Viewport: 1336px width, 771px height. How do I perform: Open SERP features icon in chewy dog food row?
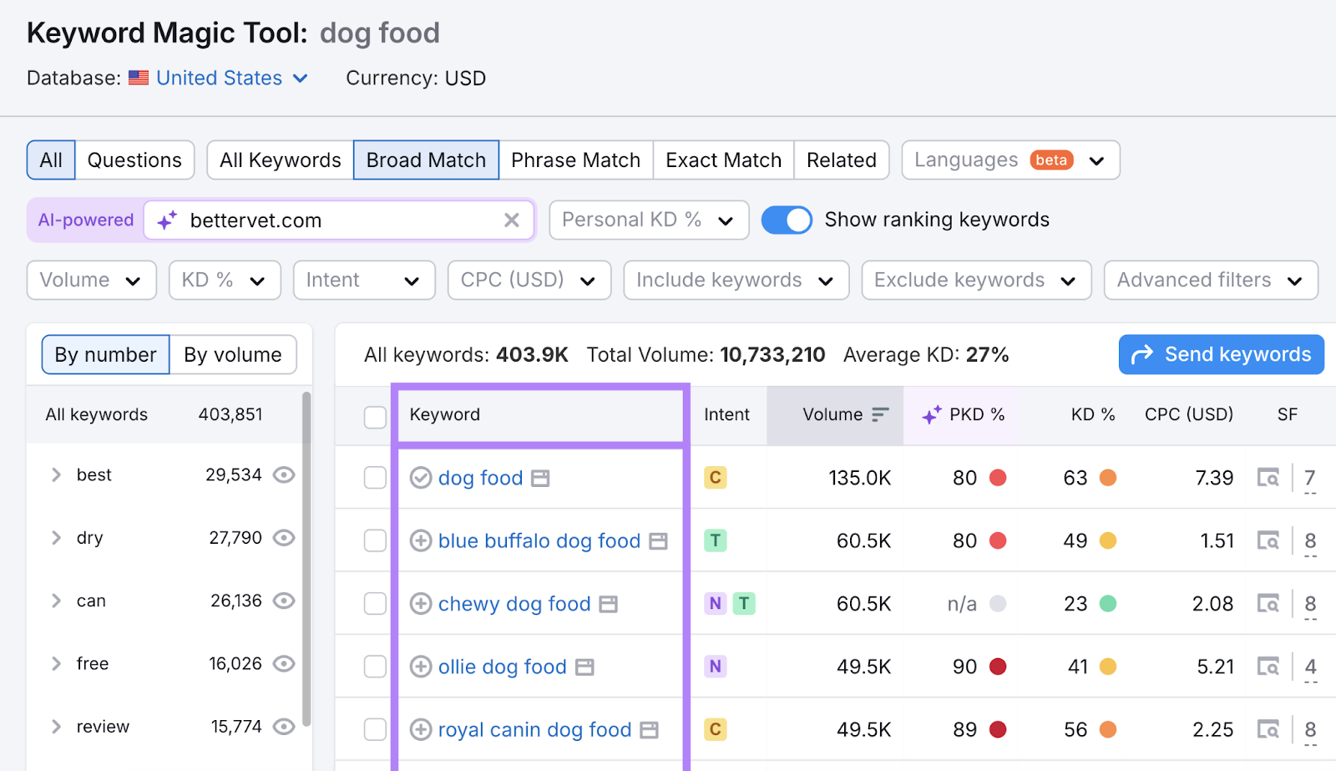click(1268, 603)
